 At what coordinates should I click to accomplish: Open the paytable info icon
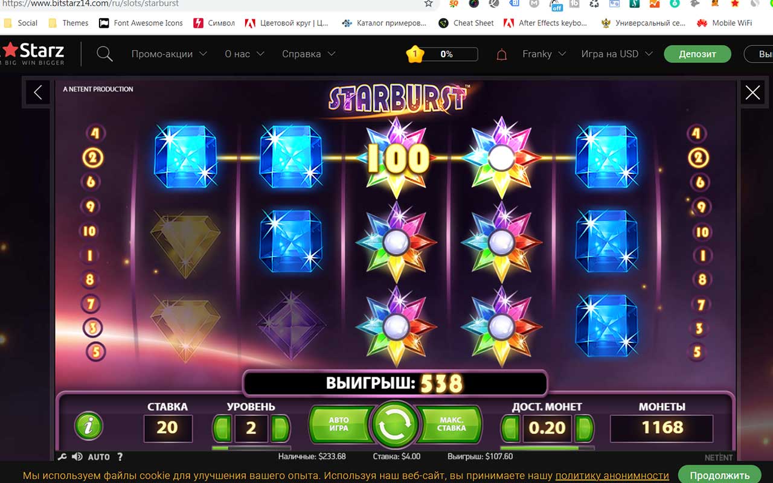coord(89,426)
